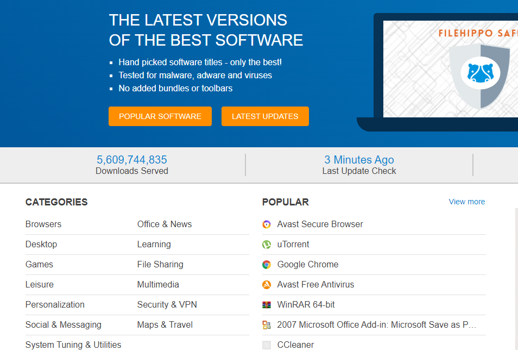Click 'Tested for malware, adware and viruses' text
Screen dimensions: 518x350
[195, 76]
